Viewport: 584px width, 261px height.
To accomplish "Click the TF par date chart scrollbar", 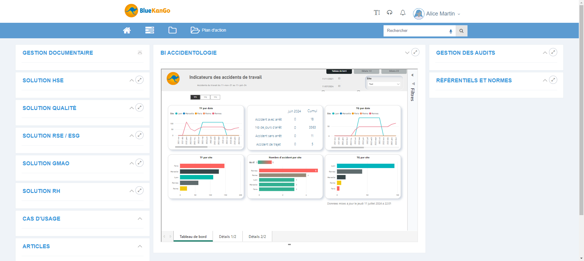I will [191, 147].
